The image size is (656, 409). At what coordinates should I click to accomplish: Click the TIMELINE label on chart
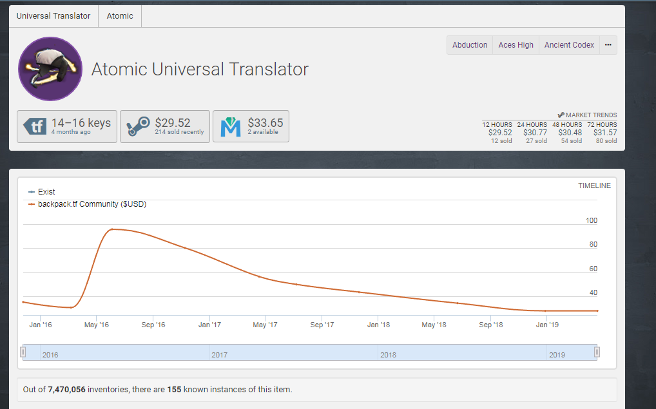(594, 185)
